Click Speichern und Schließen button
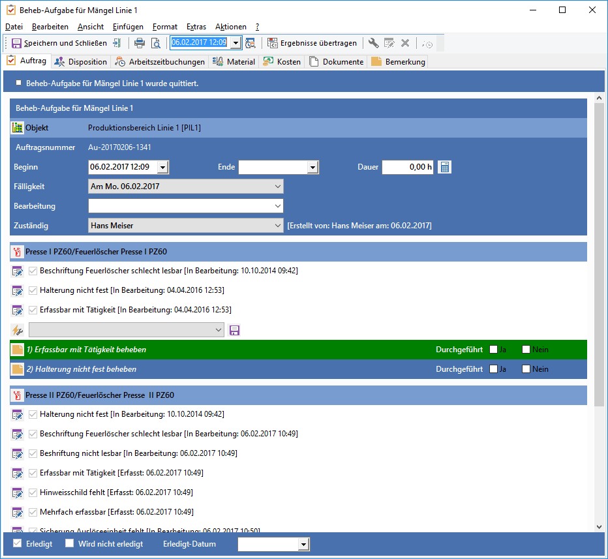Screen dimensions: 608x559 click(59, 43)
